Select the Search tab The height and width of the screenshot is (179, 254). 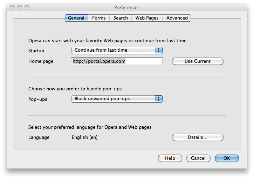coord(121,18)
